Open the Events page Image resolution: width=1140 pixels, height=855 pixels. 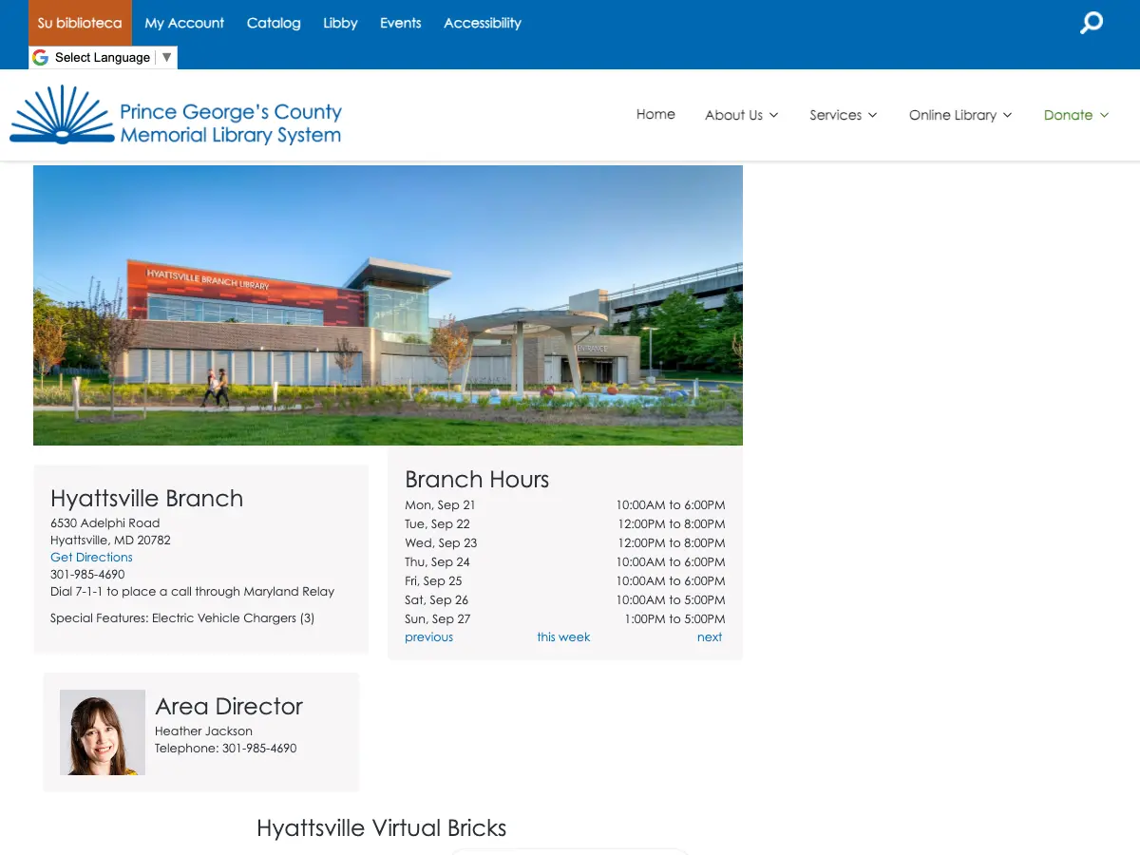click(x=400, y=23)
